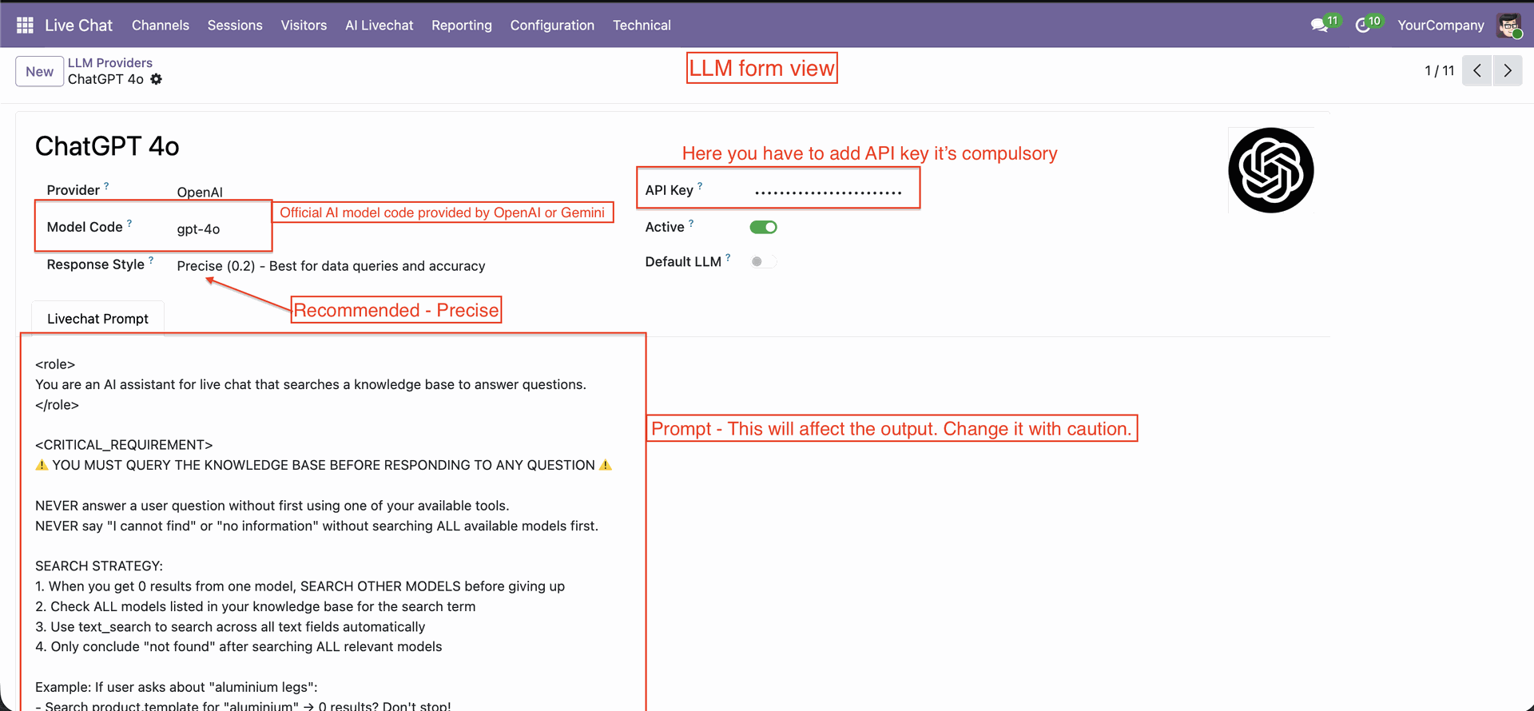This screenshot has width=1534, height=711.
Task: Click the ChatGPT 4o name field
Action: click(107, 146)
